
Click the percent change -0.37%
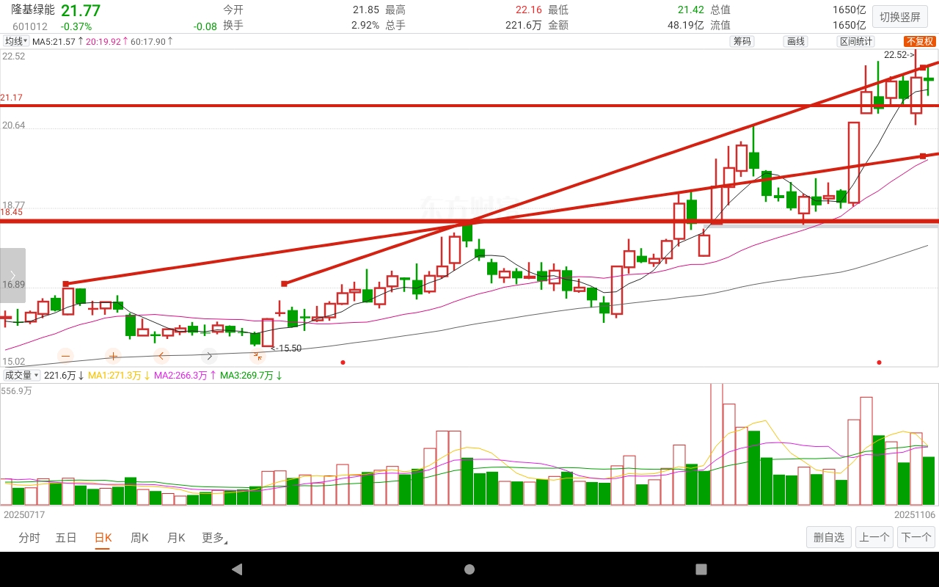pyautogui.click(x=76, y=26)
